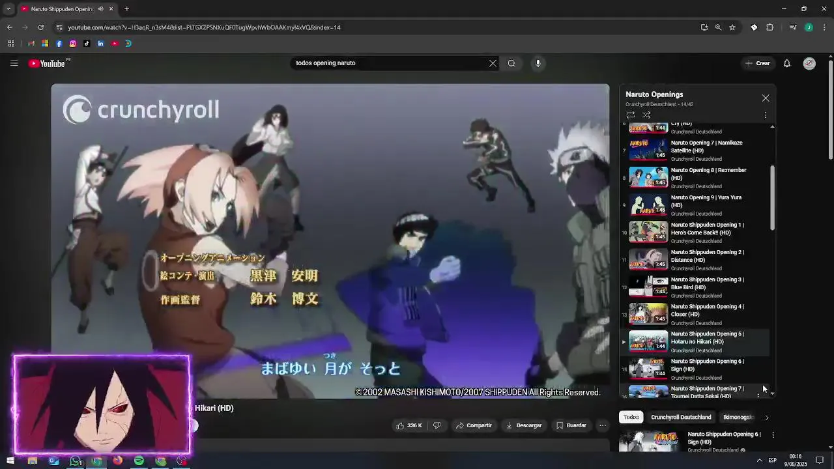The image size is (834, 469).
Task: Open a new browser tab
Action: [126, 9]
